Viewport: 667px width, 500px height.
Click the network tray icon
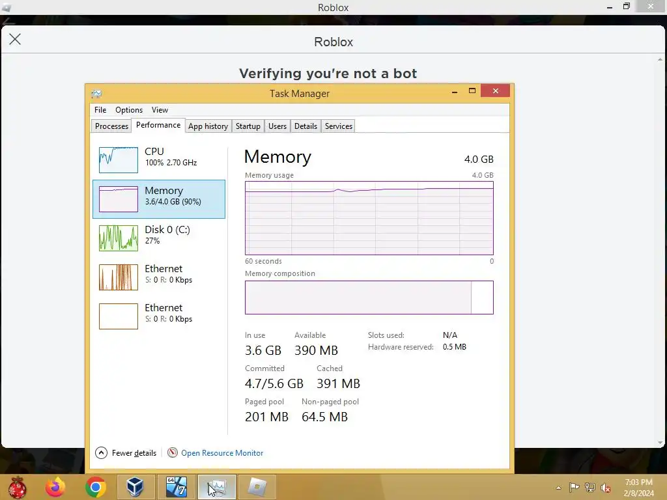(x=590, y=487)
